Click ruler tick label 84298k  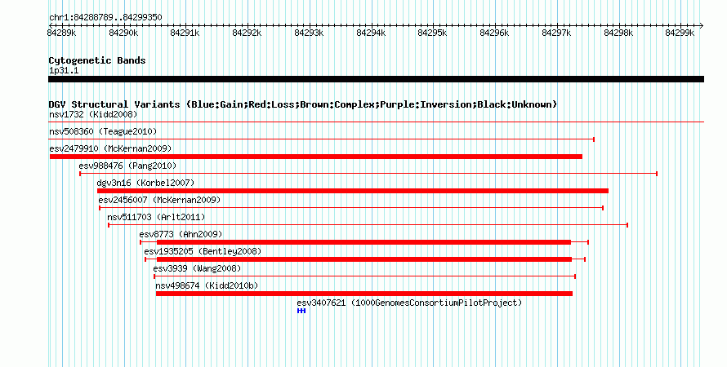618,33
